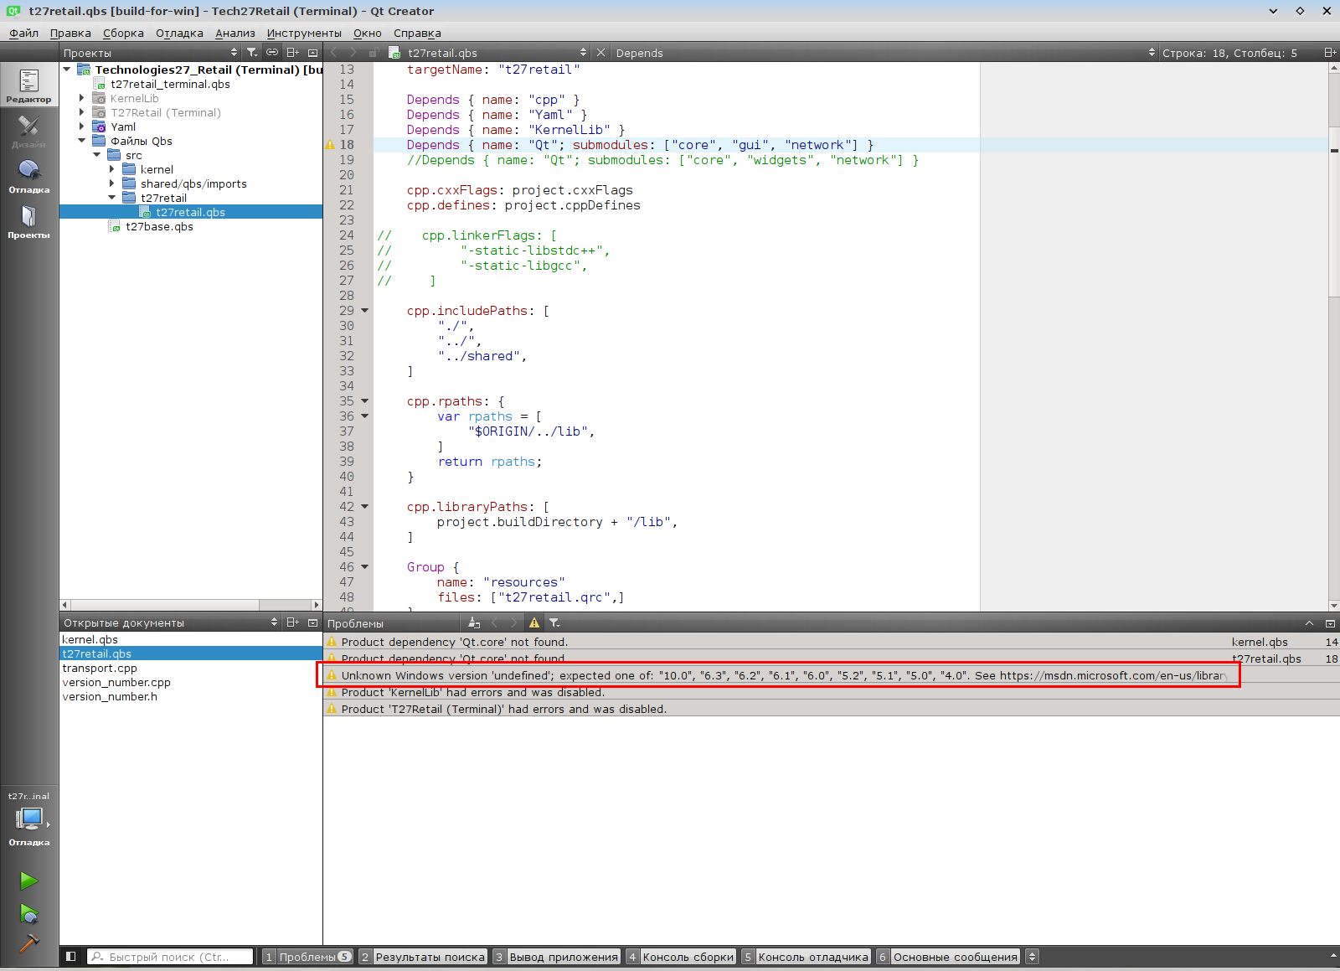Toggle show warnings in Проблемы panel
The image size is (1340, 971).
pyautogui.click(x=534, y=622)
